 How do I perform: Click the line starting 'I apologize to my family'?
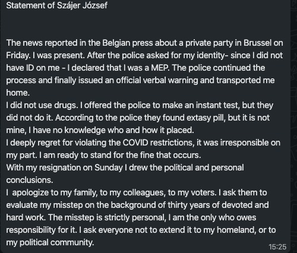(x=137, y=192)
